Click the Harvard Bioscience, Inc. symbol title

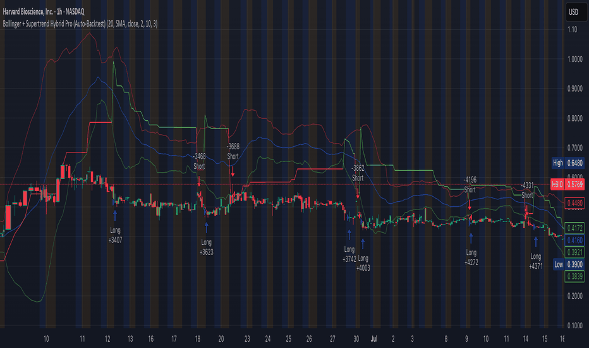(x=43, y=11)
